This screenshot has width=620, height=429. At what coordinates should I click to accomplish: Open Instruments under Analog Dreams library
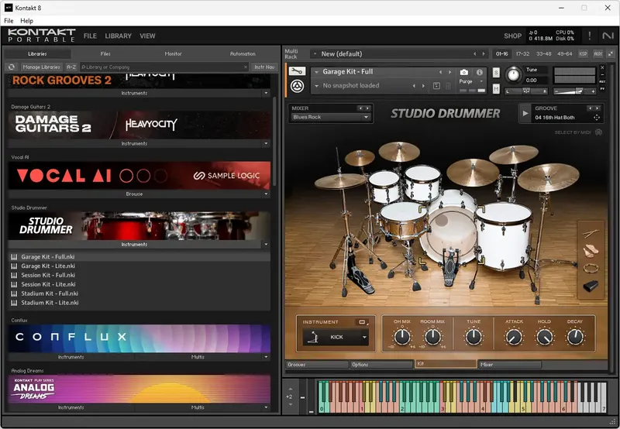(71, 407)
